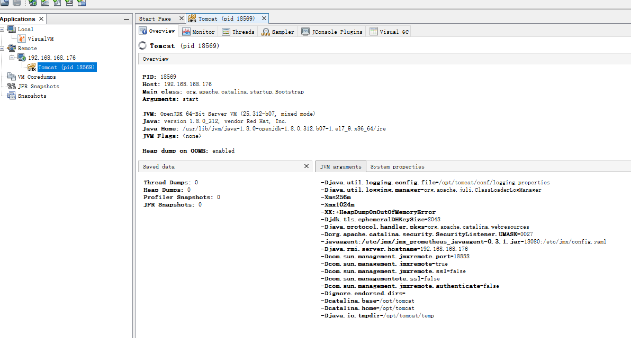Image resolution: width=631 pixels, height=338 pixels.
Task: Collapse the Remote tree node
Action: (2, 48)
